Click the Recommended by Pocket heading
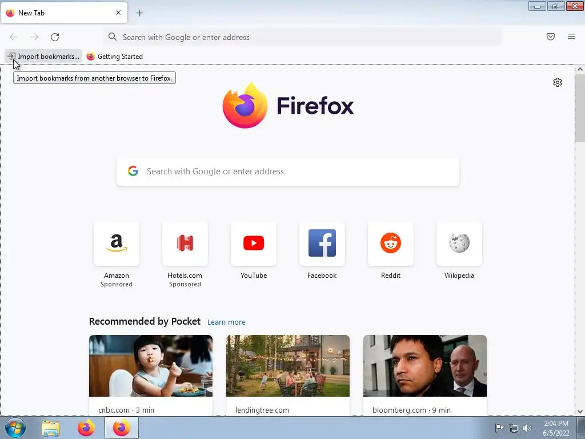 point(145,321)
